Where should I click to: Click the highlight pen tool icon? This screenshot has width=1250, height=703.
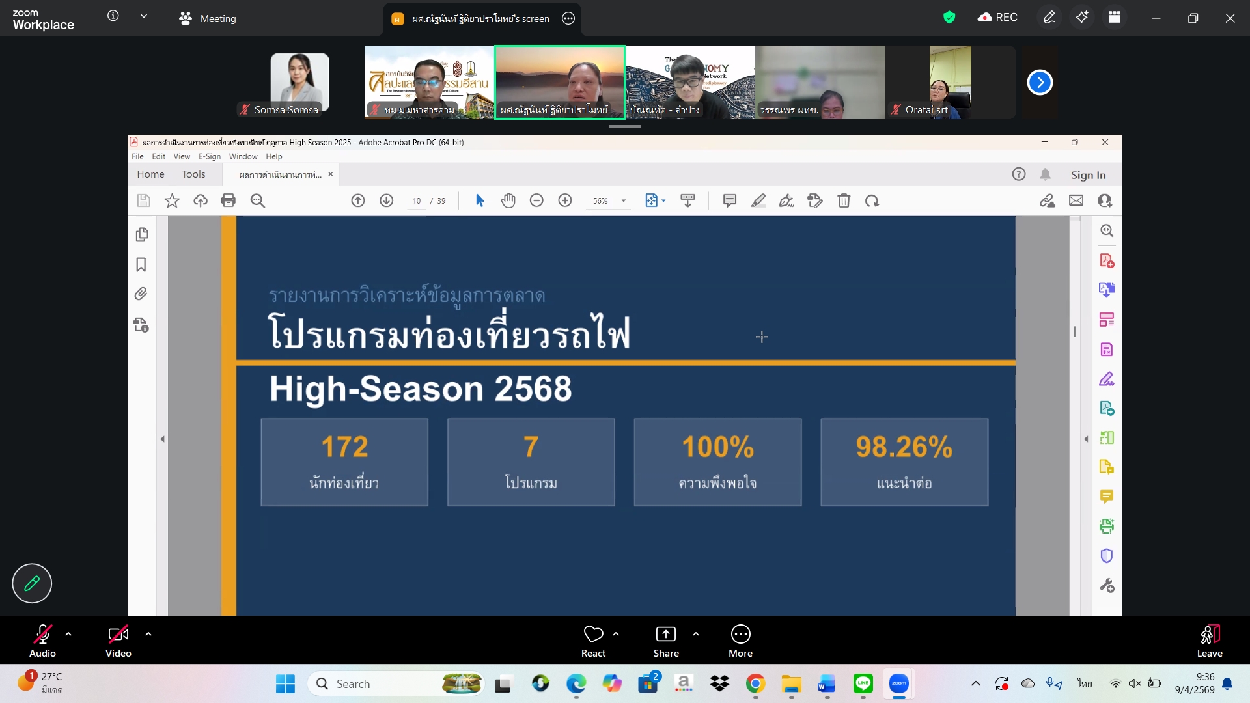[x=758, y=201]
